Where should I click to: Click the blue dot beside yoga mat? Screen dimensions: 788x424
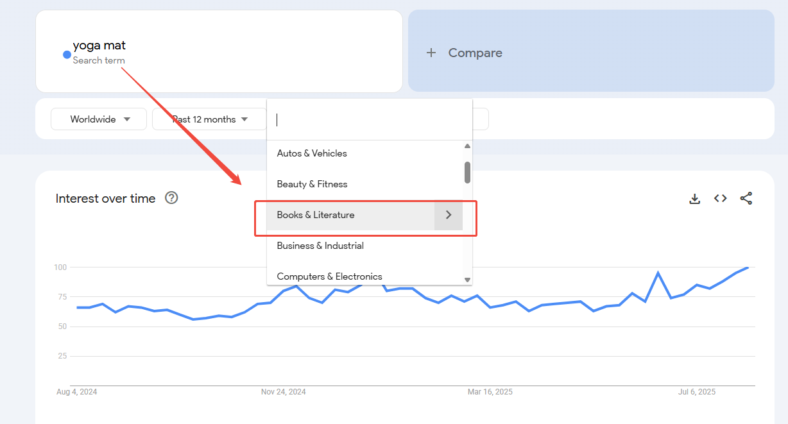coord(67,55)
